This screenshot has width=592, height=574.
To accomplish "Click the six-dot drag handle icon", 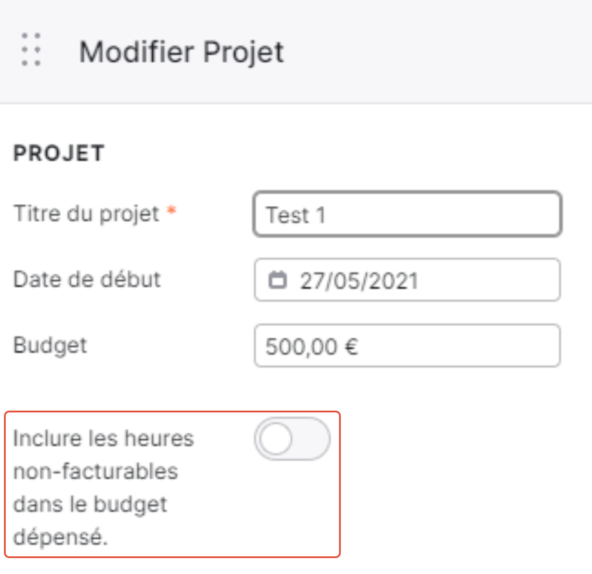I will coord(31,49).
